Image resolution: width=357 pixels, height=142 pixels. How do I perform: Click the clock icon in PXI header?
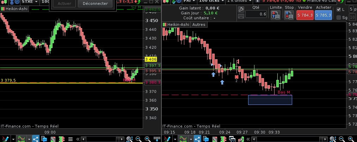179,1
